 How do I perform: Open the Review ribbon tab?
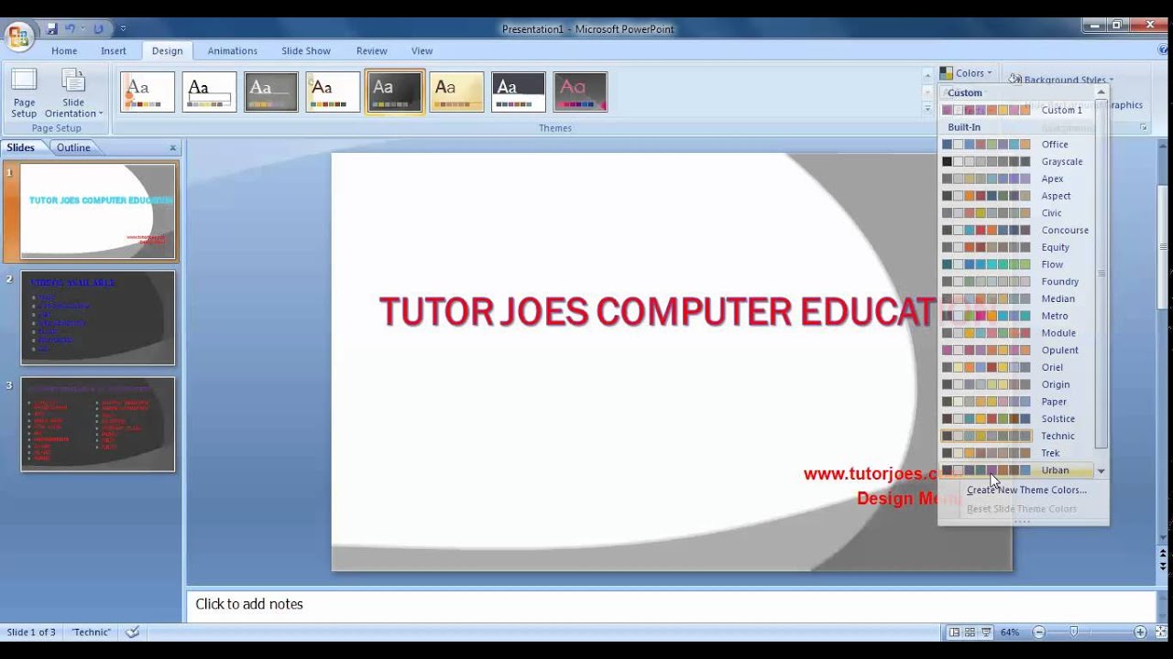point(371,51)
